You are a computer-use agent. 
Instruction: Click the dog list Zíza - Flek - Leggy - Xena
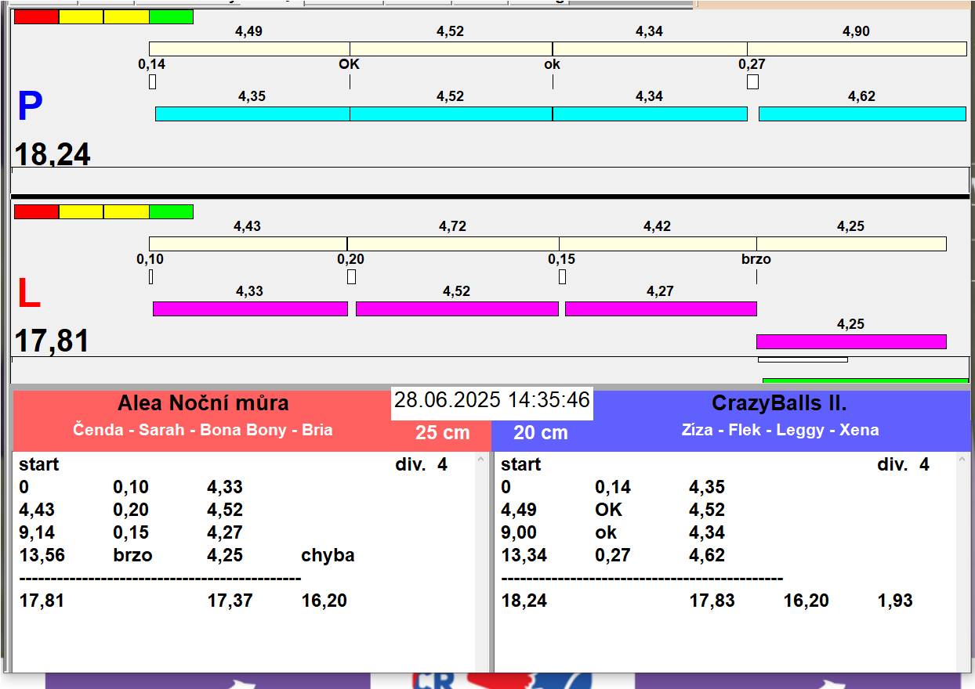(x=780, y=430)
